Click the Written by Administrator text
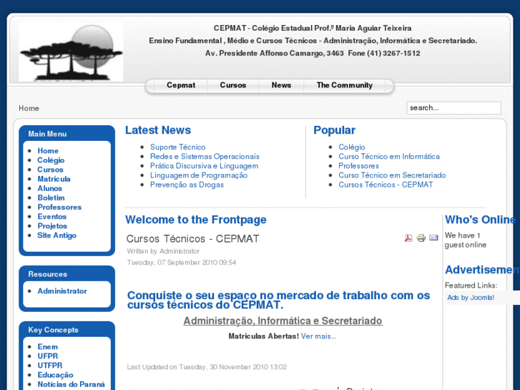Viewport: 520px width, 390px height. pyautogui.click(x=163, y=251)
